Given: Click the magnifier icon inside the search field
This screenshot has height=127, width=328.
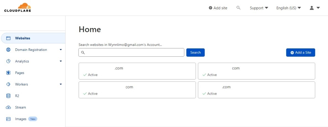Looking at the screenshot, I should [x=83, y=53].
